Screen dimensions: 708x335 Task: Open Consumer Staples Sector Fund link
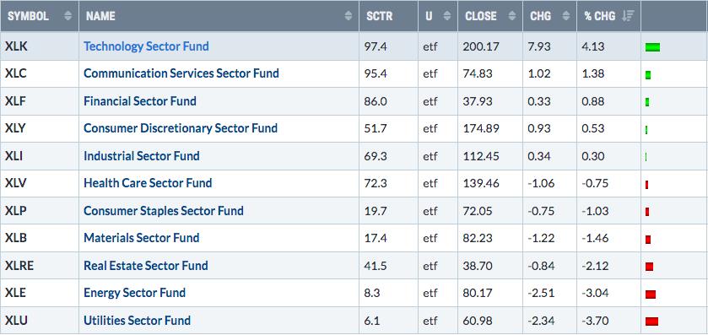(164, 211)
